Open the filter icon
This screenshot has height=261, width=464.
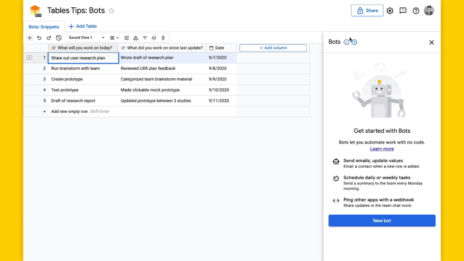[x=145, y=38]
